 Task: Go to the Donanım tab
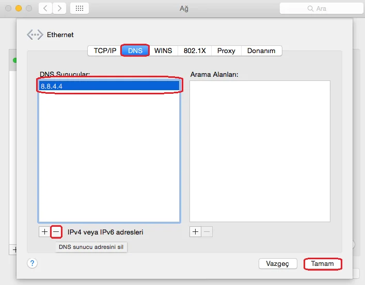[261, 51]
